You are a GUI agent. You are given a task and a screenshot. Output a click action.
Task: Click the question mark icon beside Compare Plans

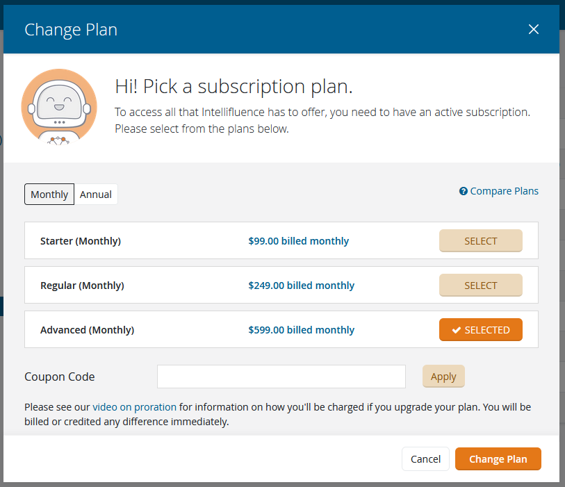tap(463, 191)
